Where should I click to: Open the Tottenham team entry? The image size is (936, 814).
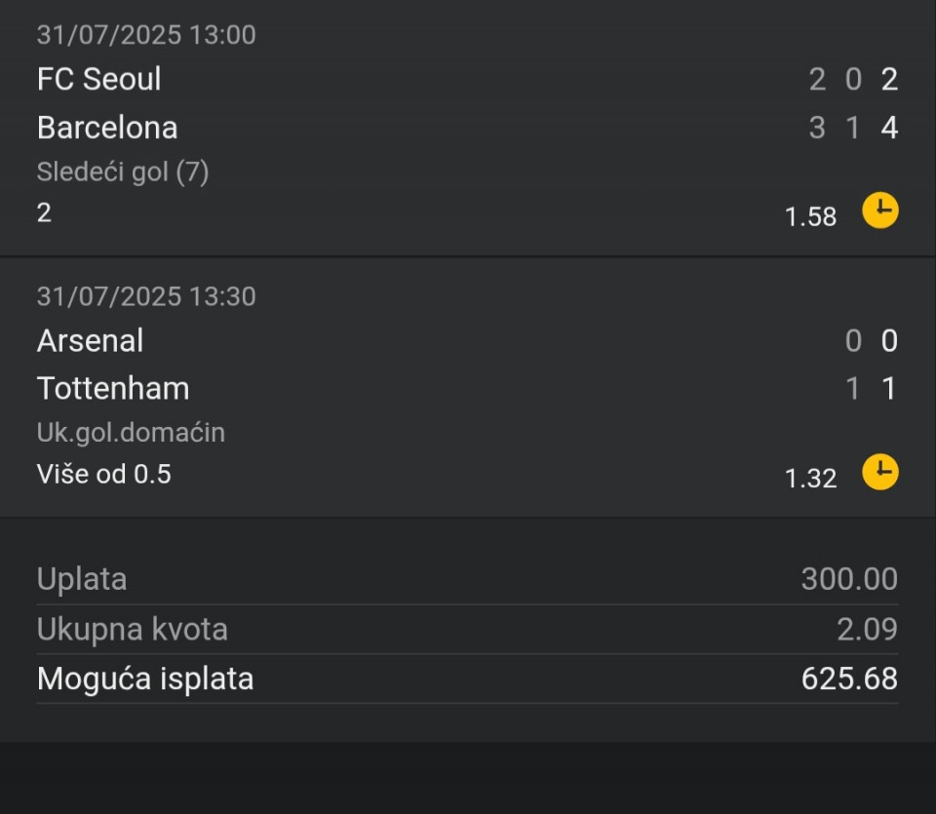coord(113,389)
